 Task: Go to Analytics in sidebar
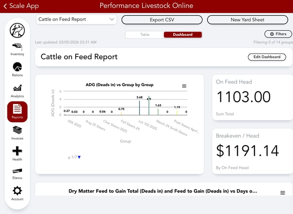(17, 90)
